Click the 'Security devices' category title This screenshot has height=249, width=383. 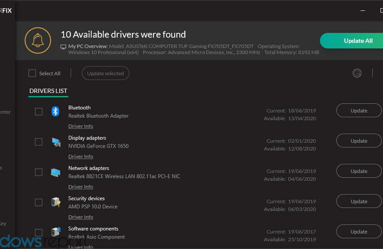(86, 198)
